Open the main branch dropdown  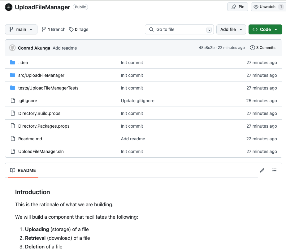(x=21, y=29)
